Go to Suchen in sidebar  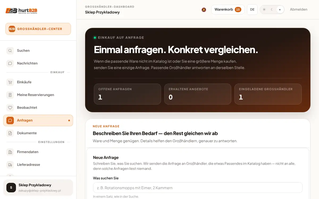coord(38,51)
